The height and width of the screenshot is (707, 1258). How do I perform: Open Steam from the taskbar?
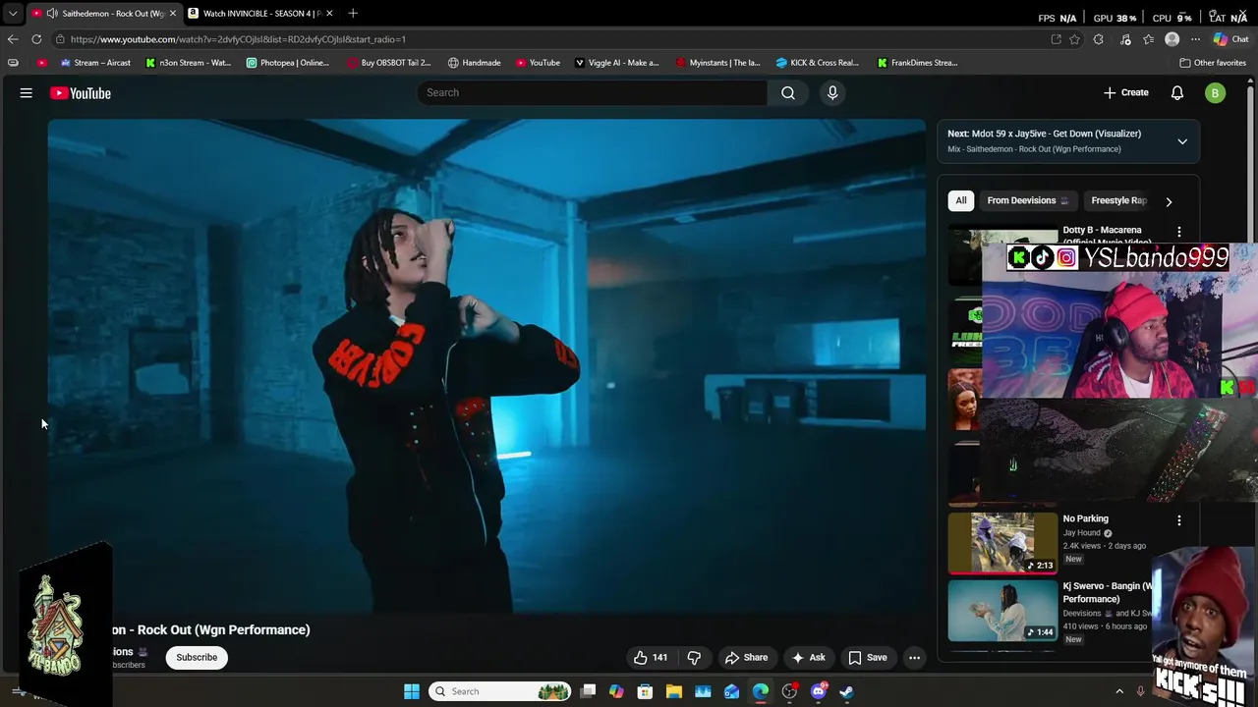847,691
